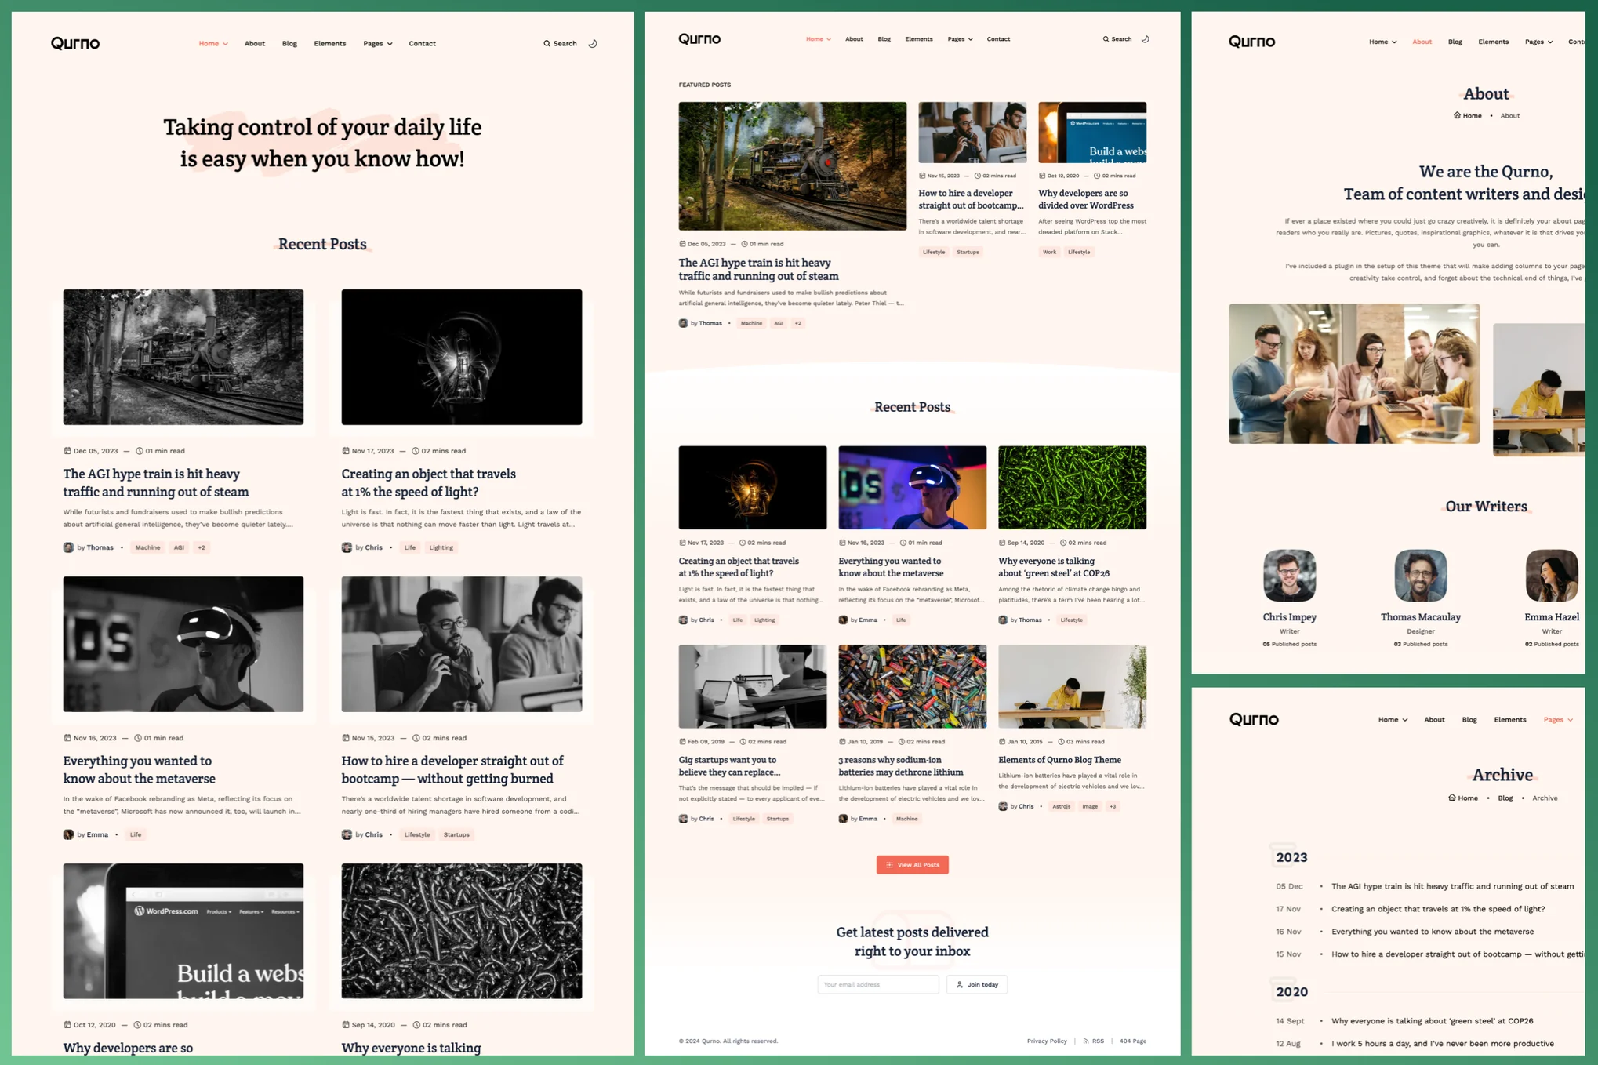Image resolution: width=1598 pixels, height=1065 pixels.
Task: Expand Home dropdown in About page nav
Action: coord(1382,42)
